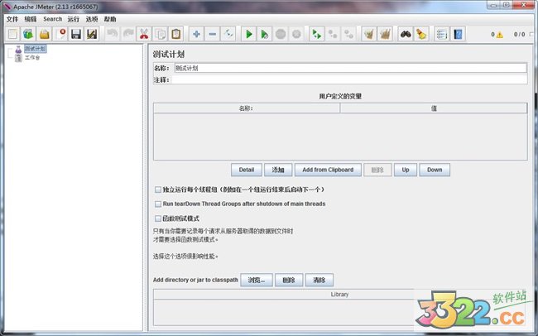The width and height of the screenshot is (538, 336).
Task: Click the Paste clipboard icon
Action: [175, 34]
